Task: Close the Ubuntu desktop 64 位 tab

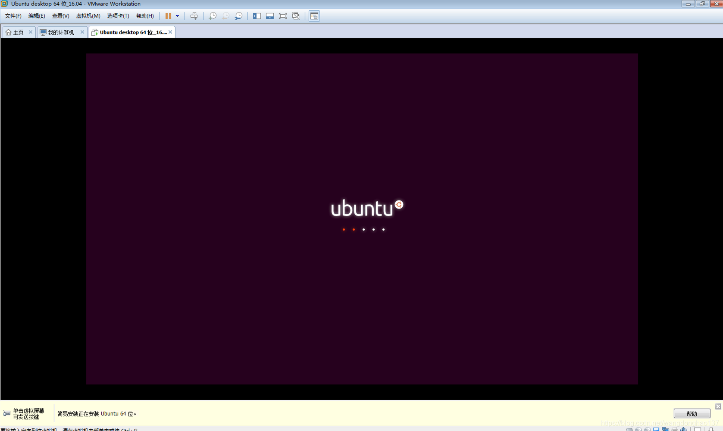Action: 170,32
